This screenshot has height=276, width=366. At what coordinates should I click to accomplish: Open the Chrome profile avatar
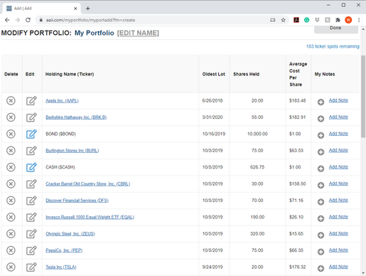coord(348,20)
